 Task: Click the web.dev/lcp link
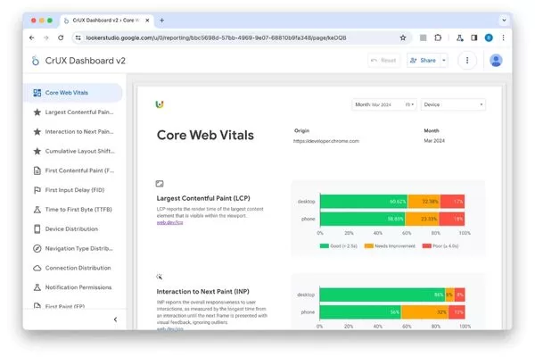tap(169, 222)
